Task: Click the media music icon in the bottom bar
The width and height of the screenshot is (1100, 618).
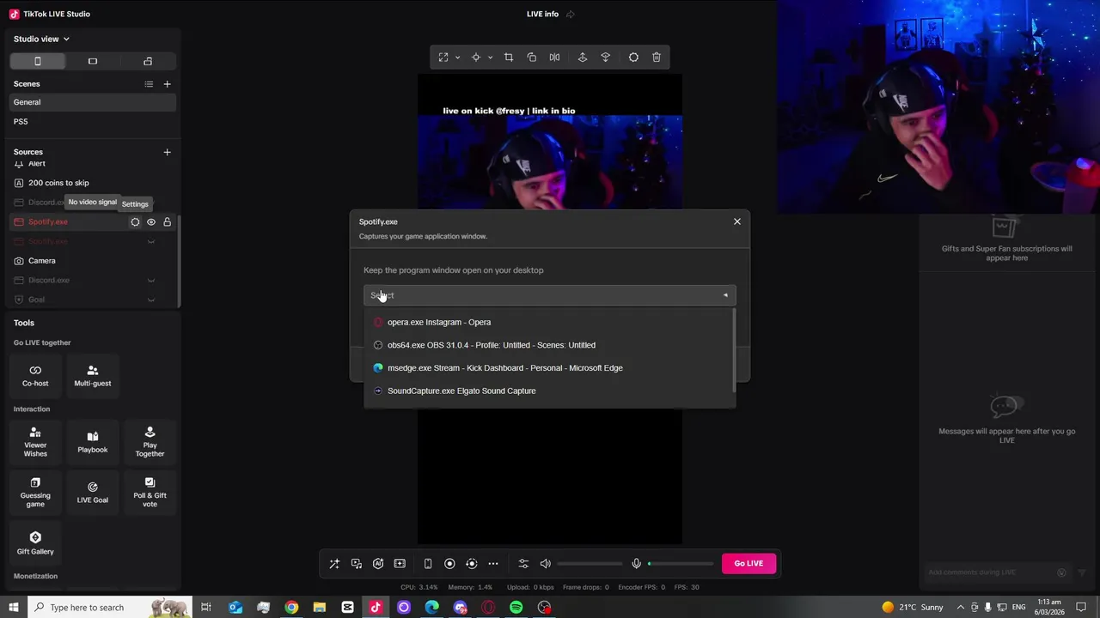Action: 357,564
